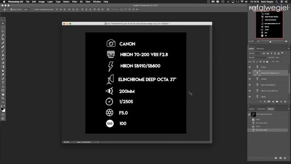Open the Edit Toolbar ellipsis button
291x164 pixels.
pyautogui.click(x=3, y=102)
